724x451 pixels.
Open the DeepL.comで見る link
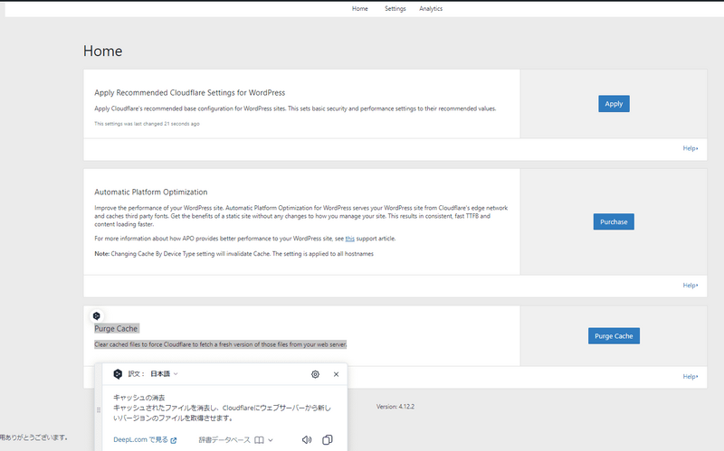coord(145,440)
